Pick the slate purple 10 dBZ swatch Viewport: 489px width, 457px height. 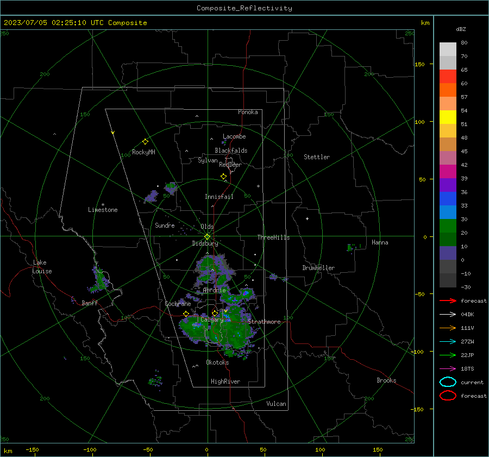[x=448, y=253]
